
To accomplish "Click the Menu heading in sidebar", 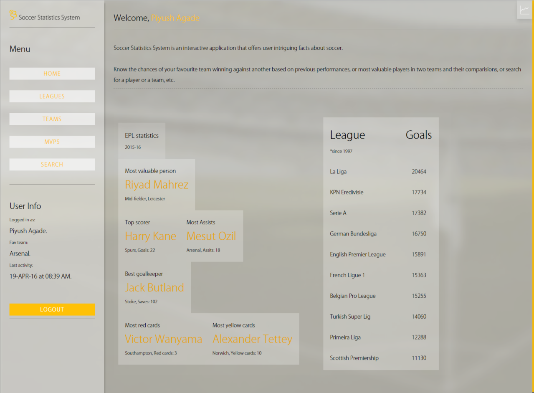I will pos(20,49).
